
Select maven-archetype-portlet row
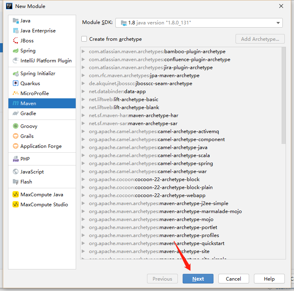point(181,227)
